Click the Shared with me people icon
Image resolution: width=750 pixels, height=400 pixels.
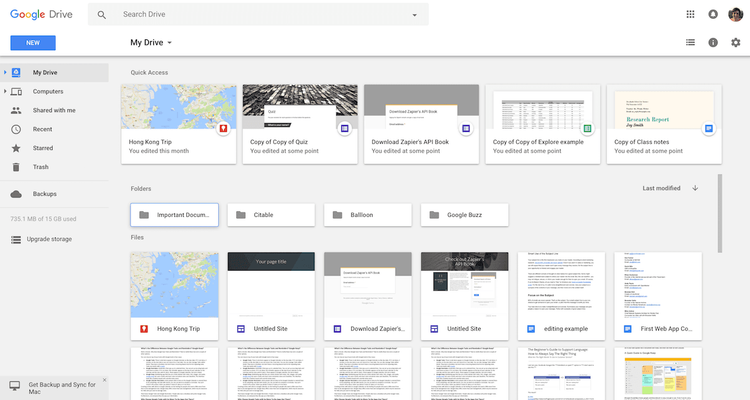point(17,111)
